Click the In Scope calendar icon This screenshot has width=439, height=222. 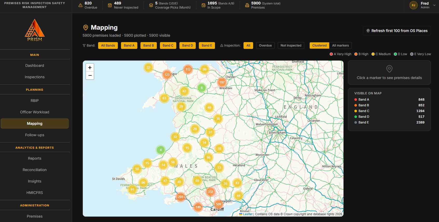[204, 5]
